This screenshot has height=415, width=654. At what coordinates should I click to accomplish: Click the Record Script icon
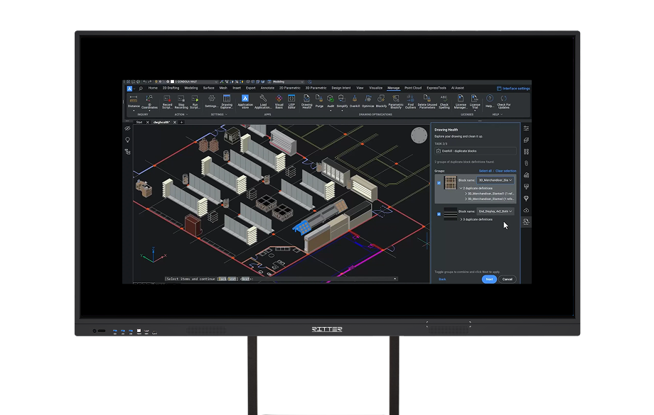coord(167,101)
